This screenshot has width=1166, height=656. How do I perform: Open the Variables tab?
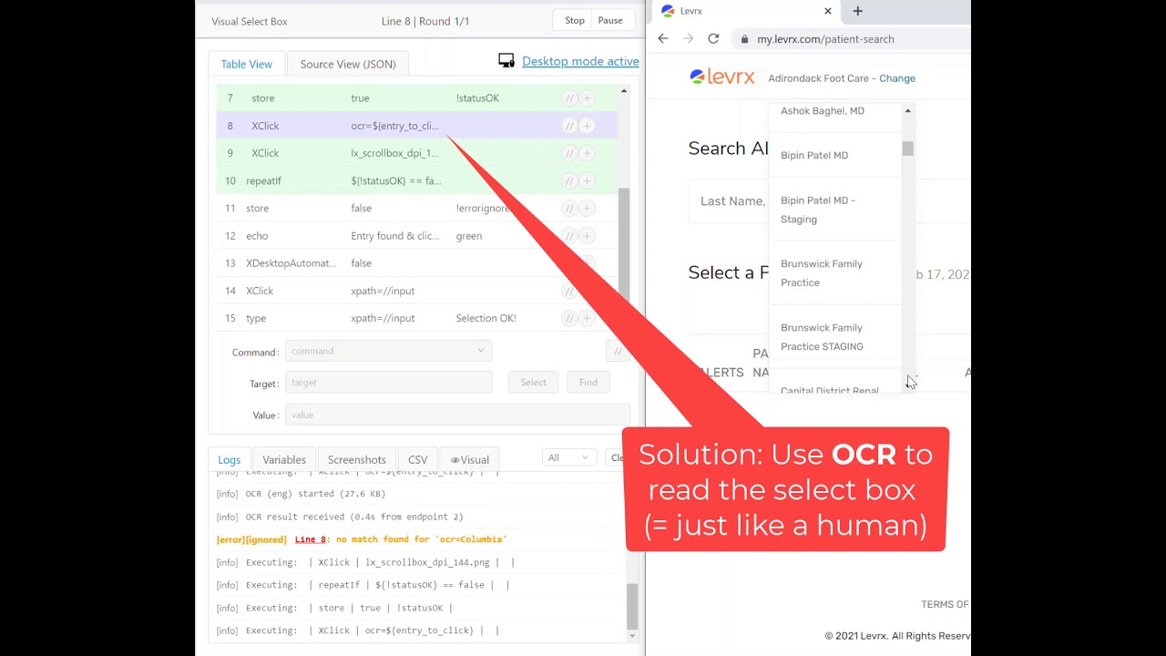[x=284, y=459]
